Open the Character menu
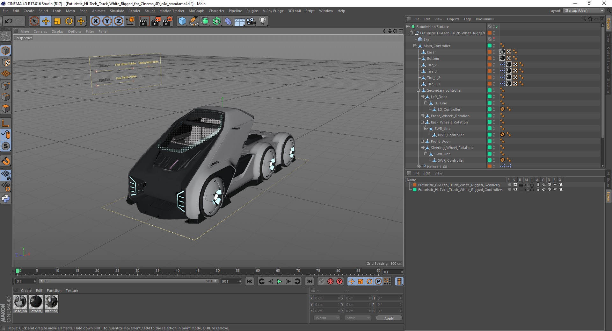612x331 pixels. coord(216,11)
